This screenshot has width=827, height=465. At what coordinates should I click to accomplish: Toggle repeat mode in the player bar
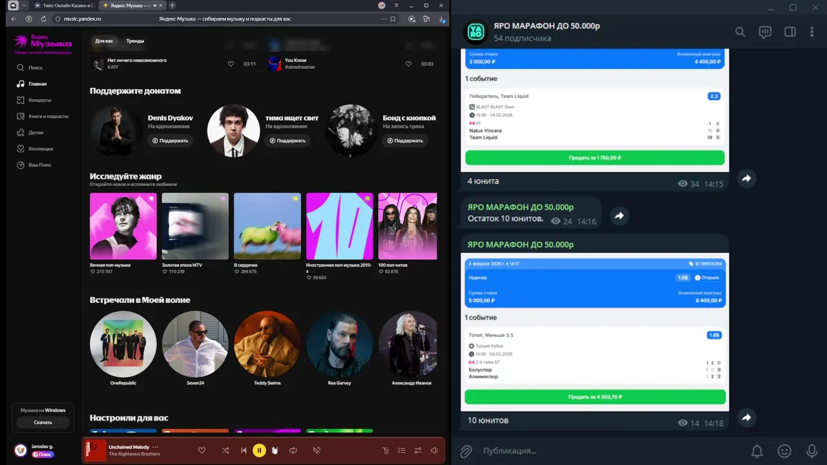point(293,450)
